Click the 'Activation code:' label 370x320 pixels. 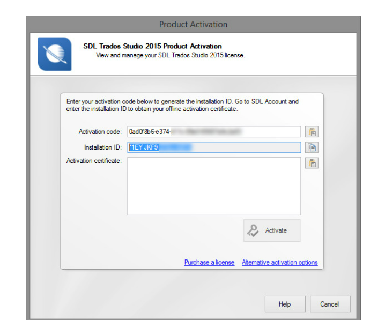100,131
